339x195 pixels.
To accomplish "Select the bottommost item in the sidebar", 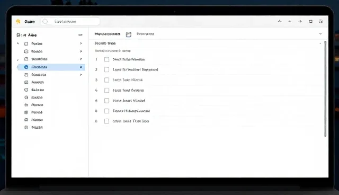I will (x=34, y=127).
